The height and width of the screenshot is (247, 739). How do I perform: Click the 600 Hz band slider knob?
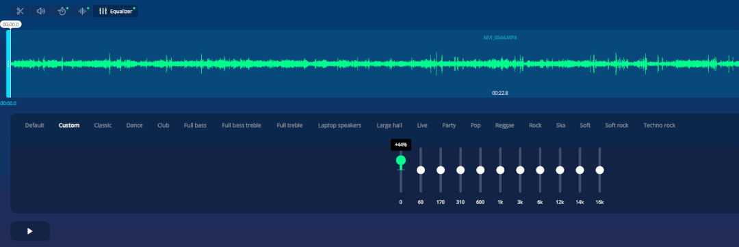click(480, 170)
